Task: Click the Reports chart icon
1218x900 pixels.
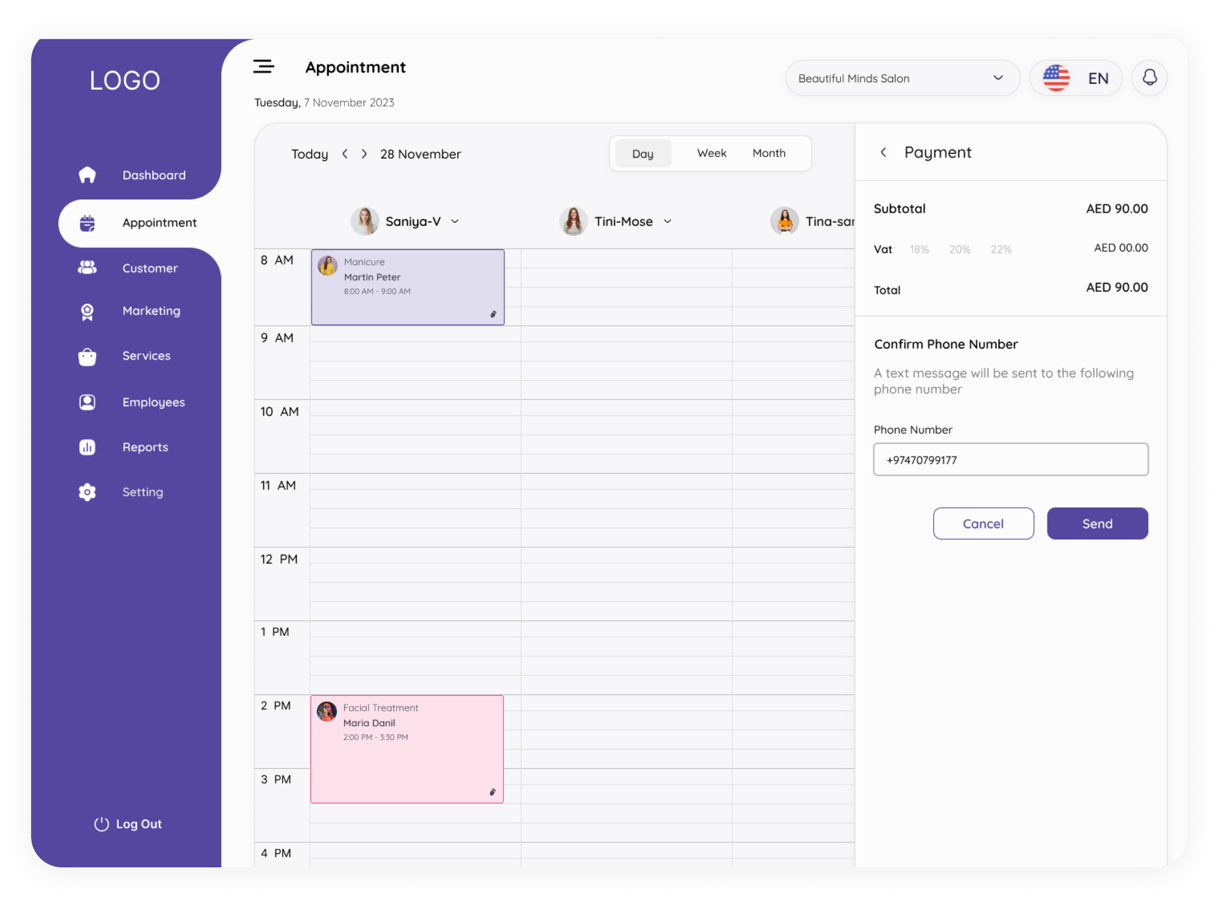Action: [87, 447]
